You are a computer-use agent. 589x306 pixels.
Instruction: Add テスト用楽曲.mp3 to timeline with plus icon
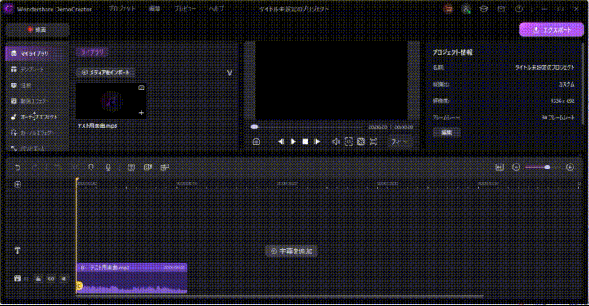142,113
